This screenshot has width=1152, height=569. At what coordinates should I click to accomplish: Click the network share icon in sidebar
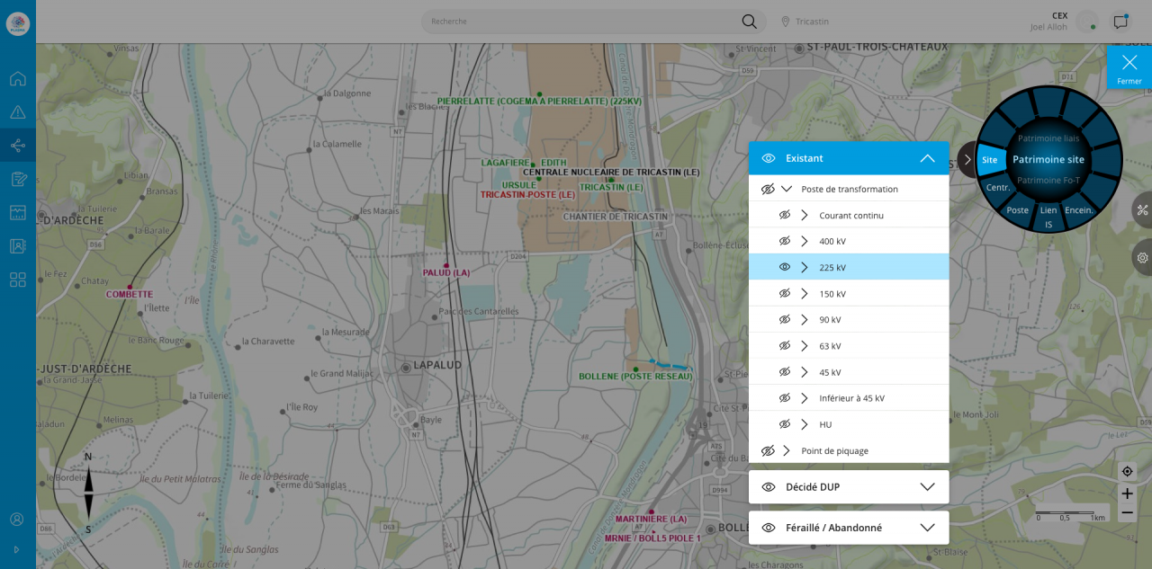(x=18, y=146)
